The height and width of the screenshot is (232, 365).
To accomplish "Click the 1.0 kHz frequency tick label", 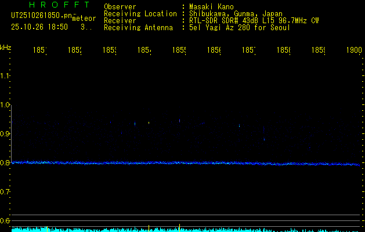I will [5, 105].
